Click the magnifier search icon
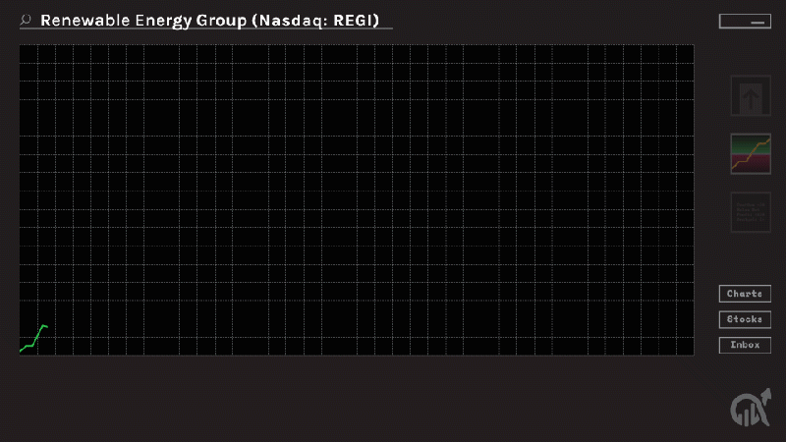This screenshot has width=786, height=442. pos(26,20)
